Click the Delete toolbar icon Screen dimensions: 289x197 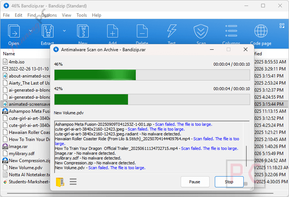point(142,31)
